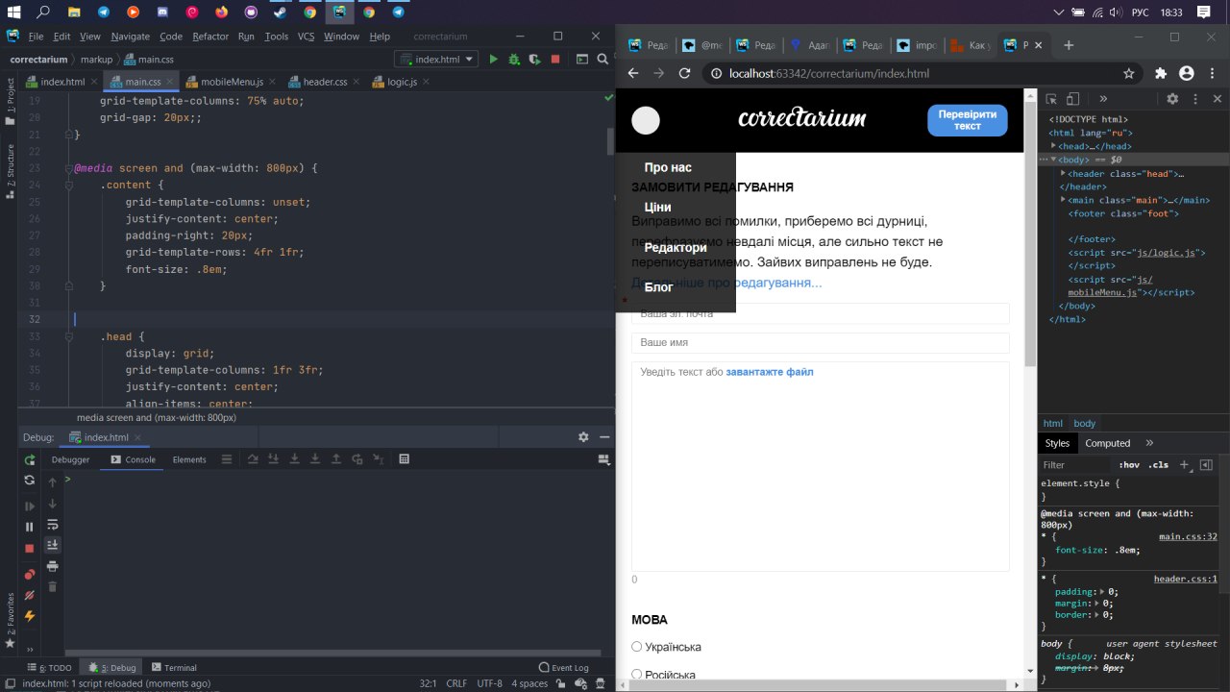Click Rerun icon in Debug panel
The height and width of the screenshot is (692, 1230).
(30, 460)
